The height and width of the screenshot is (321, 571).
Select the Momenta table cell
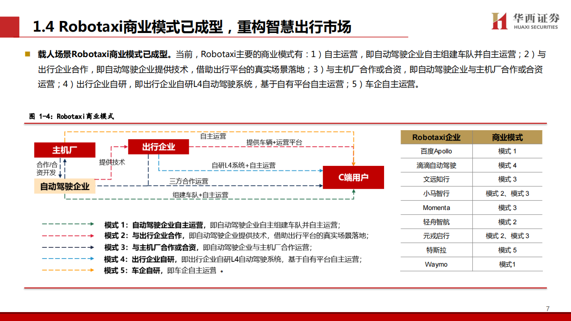[436, 208]
